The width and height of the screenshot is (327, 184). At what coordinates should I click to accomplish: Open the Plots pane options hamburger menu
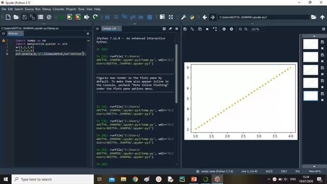[323, 29]
